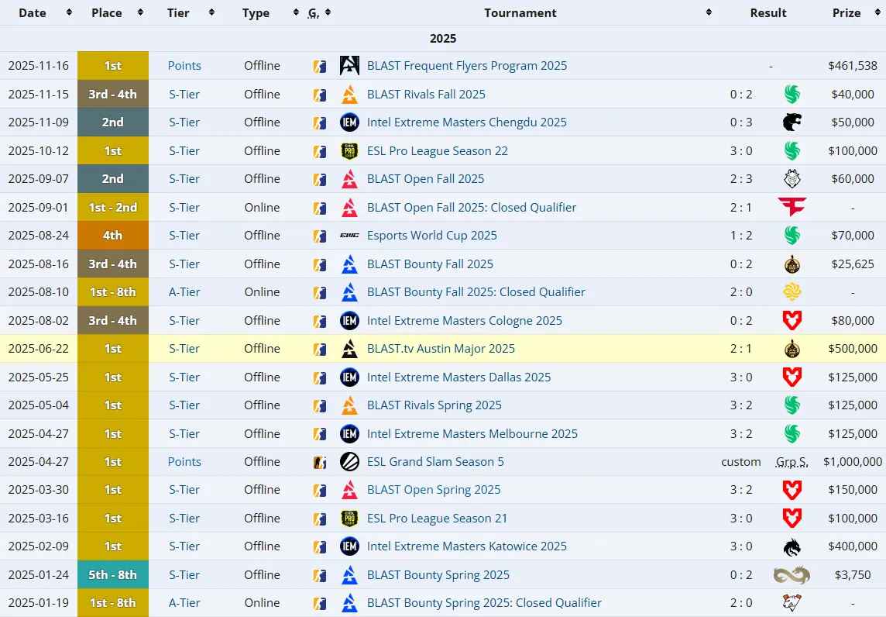Click the ESL Grand Slam Season 5 logo
886x617 pixels.
pyautogui.click(x=349, y=461)
